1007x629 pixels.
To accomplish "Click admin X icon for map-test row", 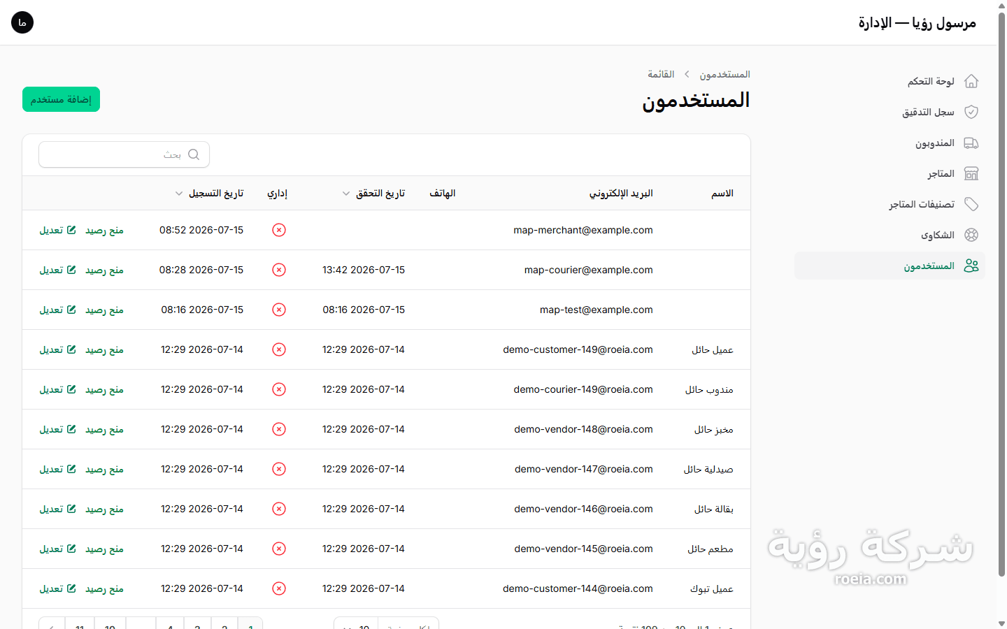I will point(279,310).
